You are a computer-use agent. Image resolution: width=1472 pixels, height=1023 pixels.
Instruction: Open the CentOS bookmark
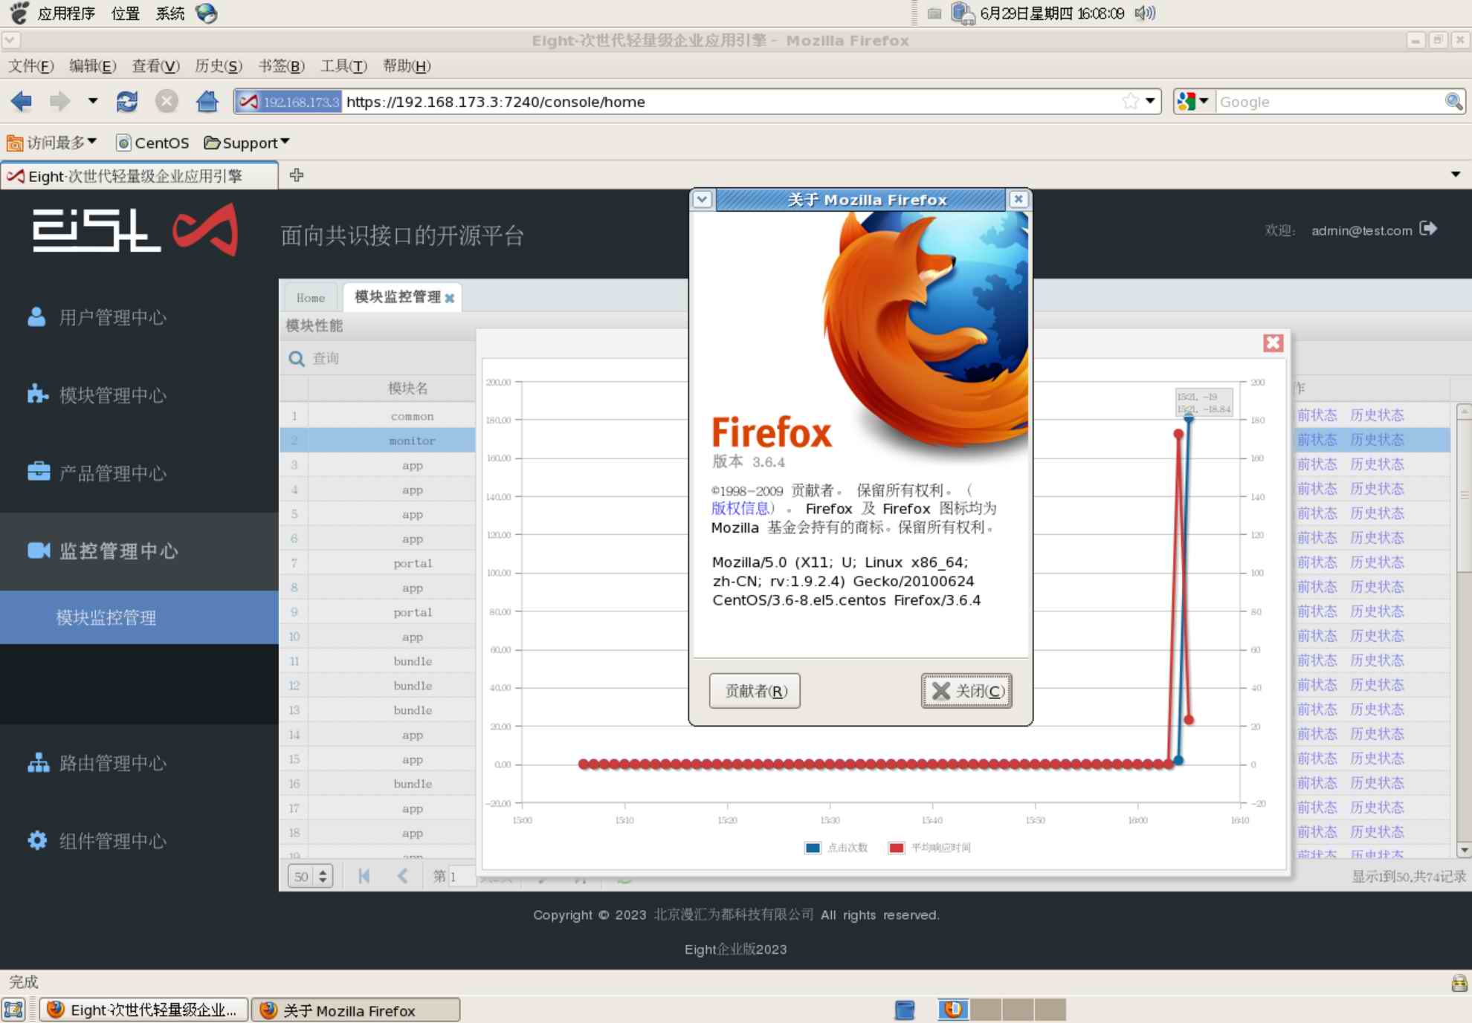pos(152,143)
